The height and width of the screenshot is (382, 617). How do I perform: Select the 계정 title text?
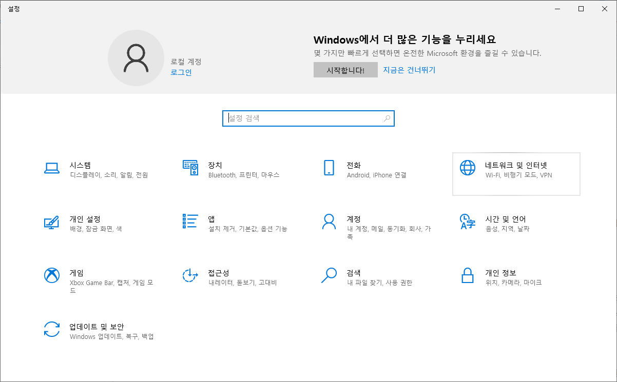click(x=354, y=219)
